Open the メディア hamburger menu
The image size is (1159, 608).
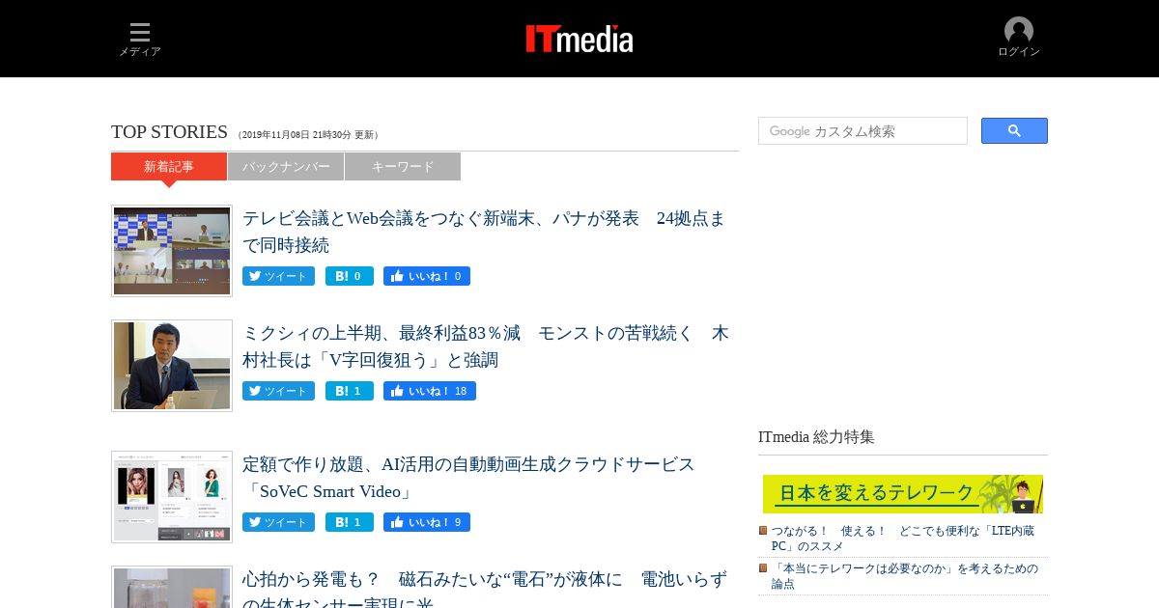[x=140, y=40]
